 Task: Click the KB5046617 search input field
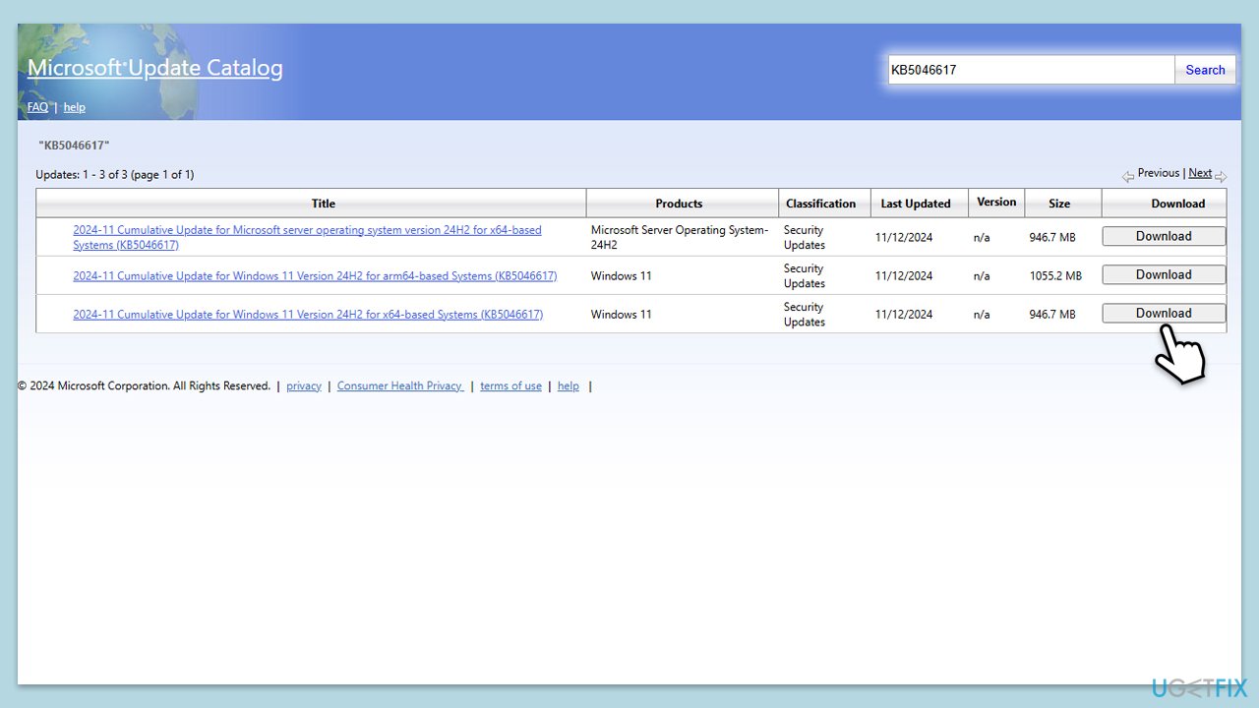[x=1030, y=70]
